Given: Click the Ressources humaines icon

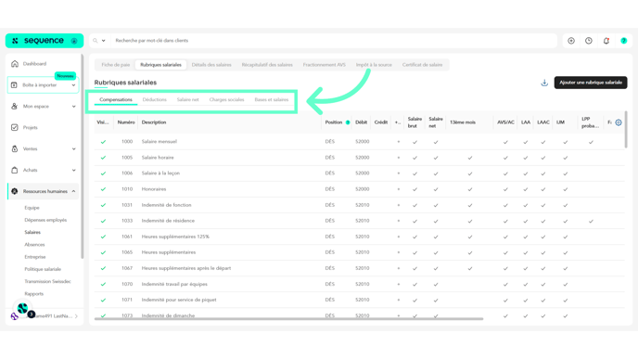Looking at the screenshot, I should tap(15, 191).
